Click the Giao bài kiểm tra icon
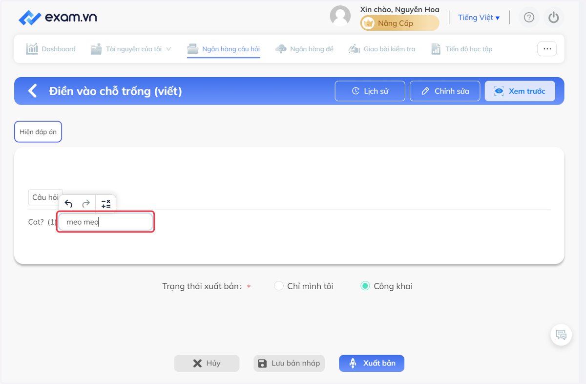Viewport: 586px width, 384px height. click(354, 49)
